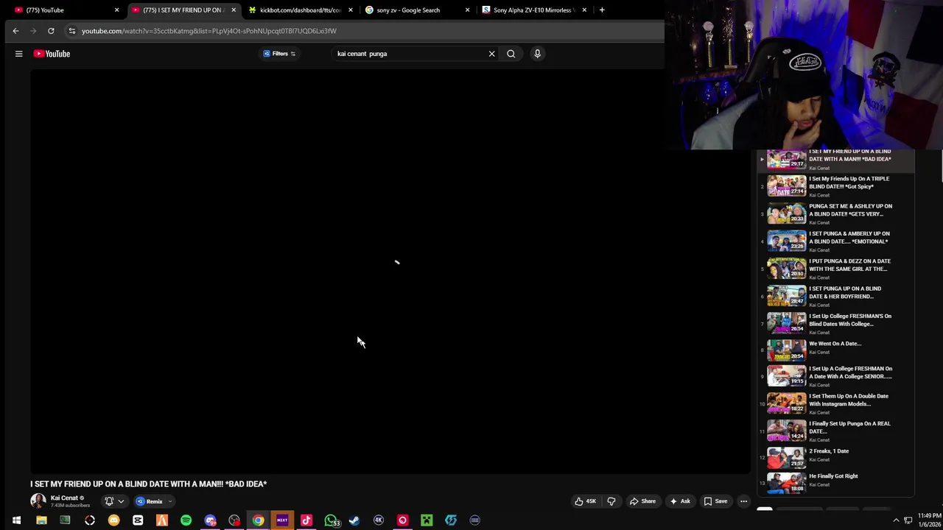
Task: Open a new browser tab
Action: [602, 10]
